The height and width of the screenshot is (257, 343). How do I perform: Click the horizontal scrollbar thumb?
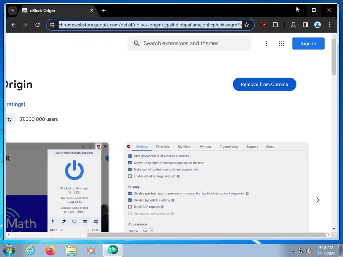click(x=206, y=235)
